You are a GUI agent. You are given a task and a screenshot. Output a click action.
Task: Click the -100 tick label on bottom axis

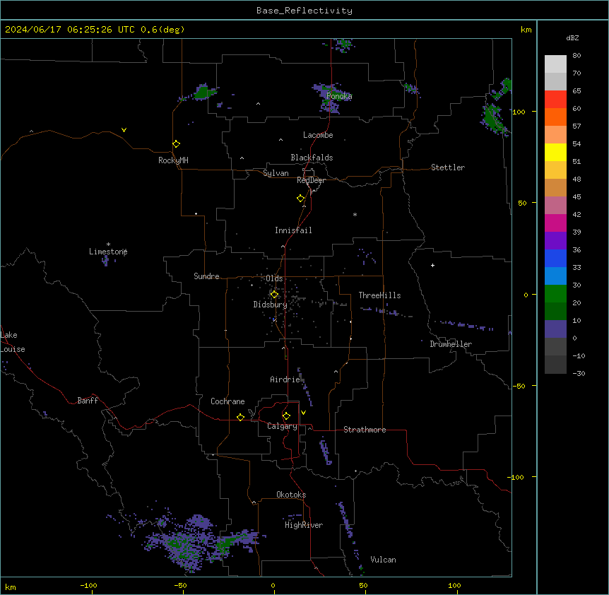click(x=88, y=585)
